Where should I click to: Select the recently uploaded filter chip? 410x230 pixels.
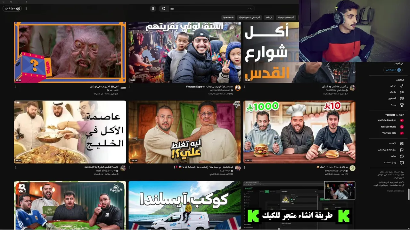pos(250,17)
